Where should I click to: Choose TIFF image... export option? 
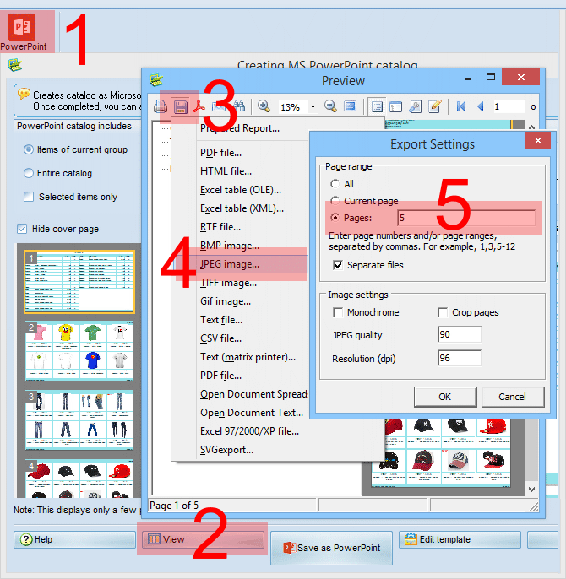pyautogui.click(x=240, y=283)
